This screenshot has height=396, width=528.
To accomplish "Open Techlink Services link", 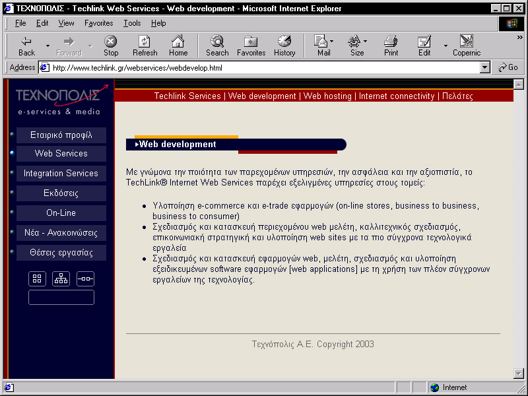I will point(187,96).
